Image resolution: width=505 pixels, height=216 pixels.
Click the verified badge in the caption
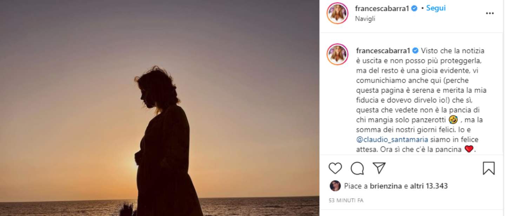click(x=415, y=50)
